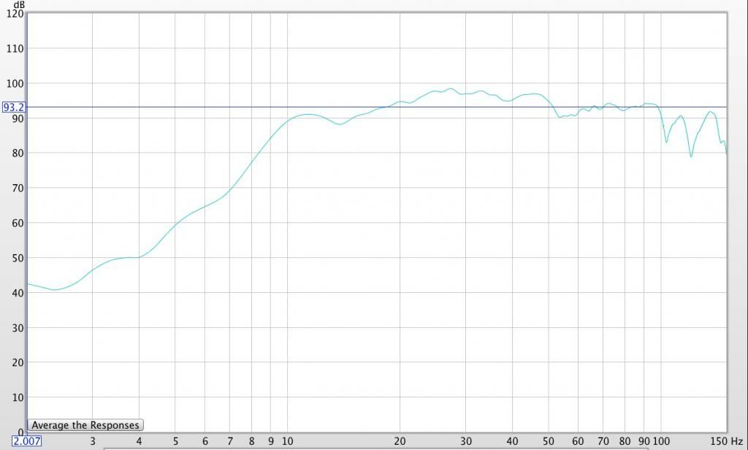Click the 3 Hz frequency axis label
Image resolution: width=748 pixels, height=450 pixels.
[x=93, y=441]
